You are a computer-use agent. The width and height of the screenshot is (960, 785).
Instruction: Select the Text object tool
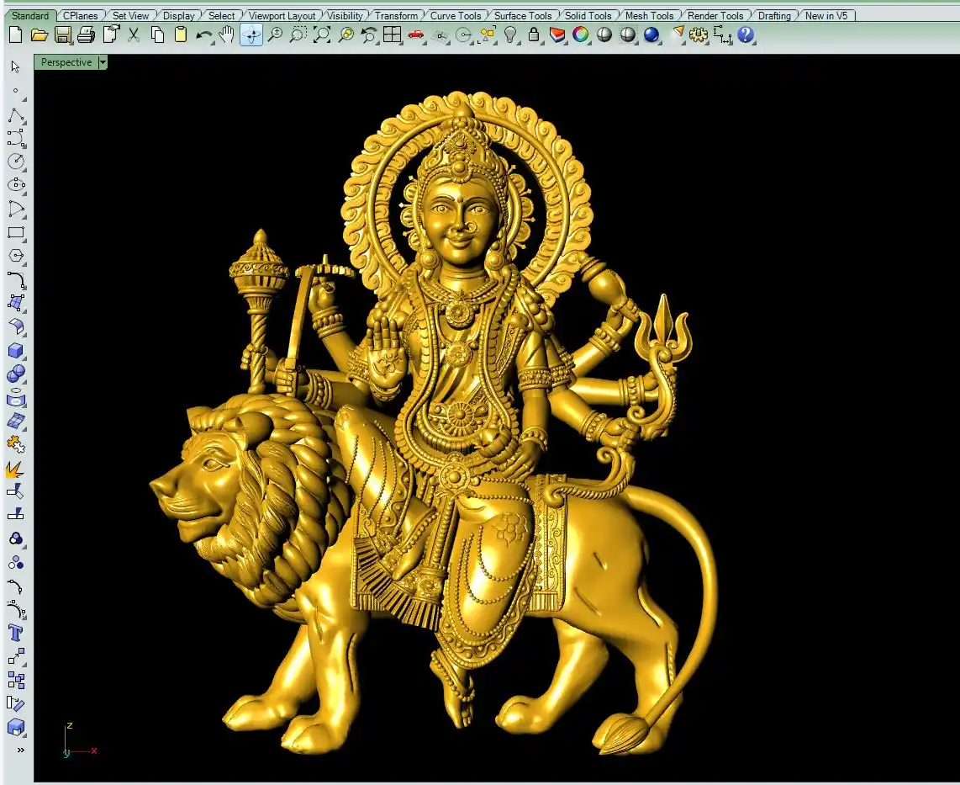pos(16,632)
